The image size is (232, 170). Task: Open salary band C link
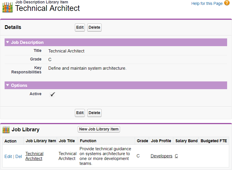point(176,156)
